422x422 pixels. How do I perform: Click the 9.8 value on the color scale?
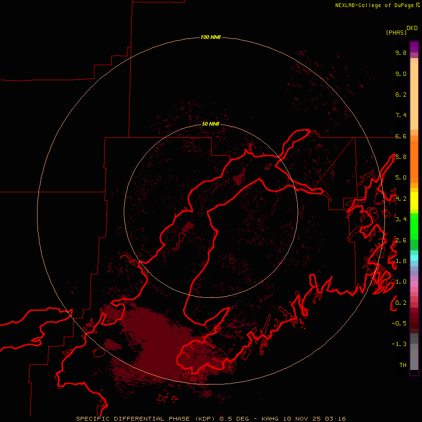click(401, 53)
